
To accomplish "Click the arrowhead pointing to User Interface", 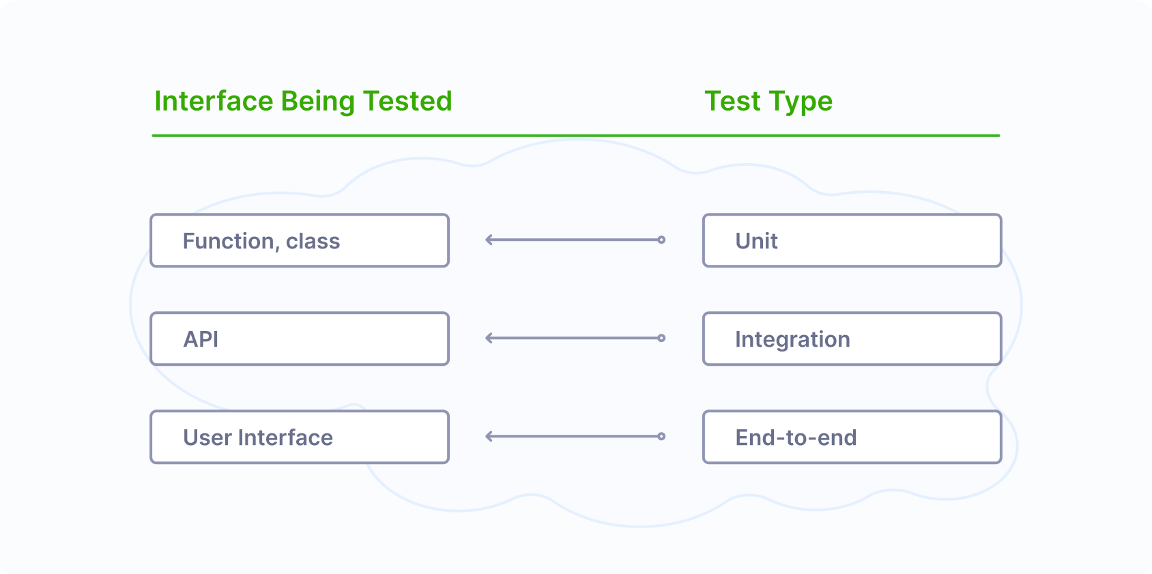I will click(x=489, y=436).
